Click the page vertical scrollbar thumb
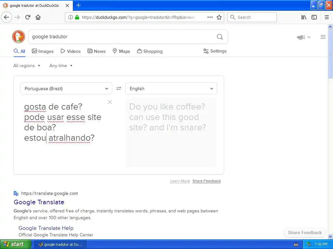This screenshot has height=249, width=333. (330, 54)
